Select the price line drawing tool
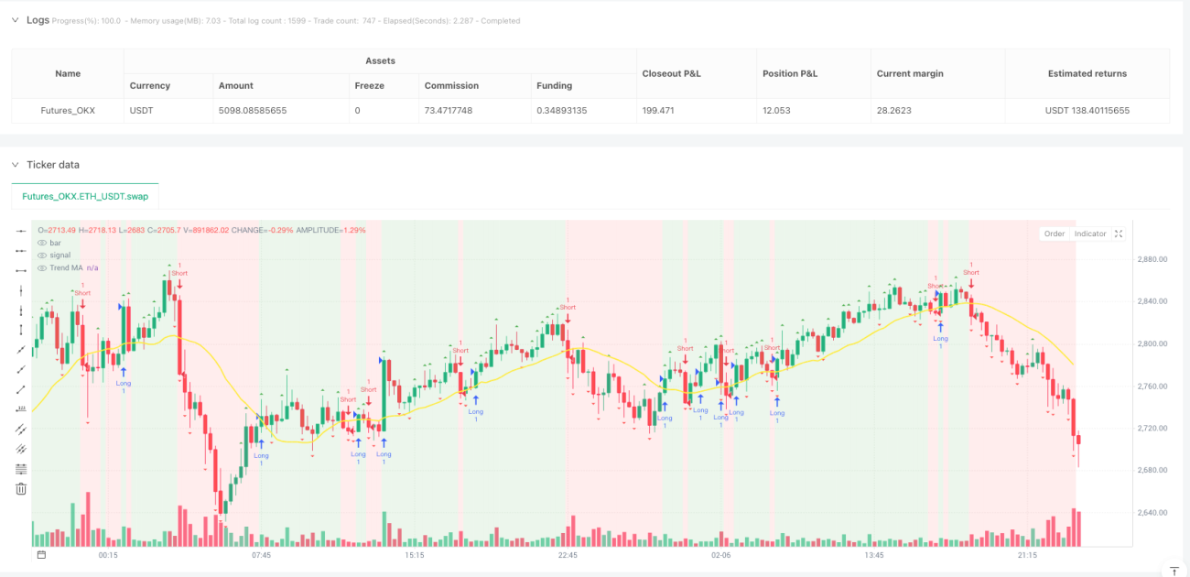This screenshot has height=577, width=1190. pyautogui.click(x=21, y=408)
